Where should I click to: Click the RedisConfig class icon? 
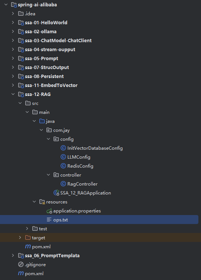63,166
